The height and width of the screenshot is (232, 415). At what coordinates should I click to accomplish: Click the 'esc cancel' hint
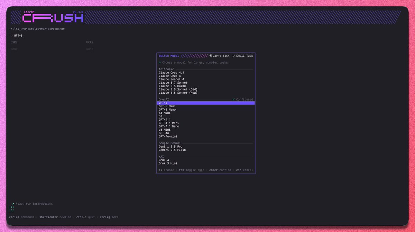(x=245, y=170)
